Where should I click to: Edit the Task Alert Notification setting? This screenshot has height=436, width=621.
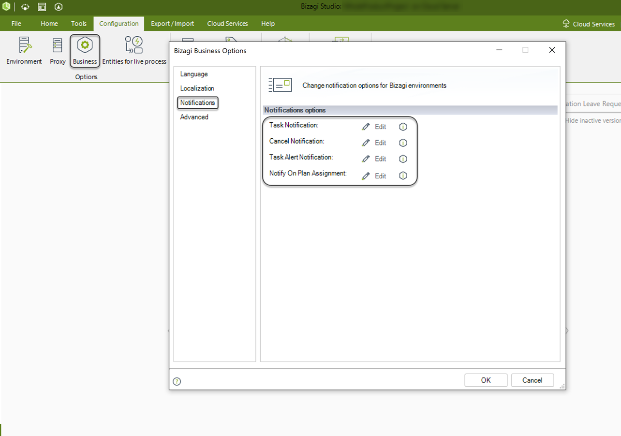tap(380, 159)
